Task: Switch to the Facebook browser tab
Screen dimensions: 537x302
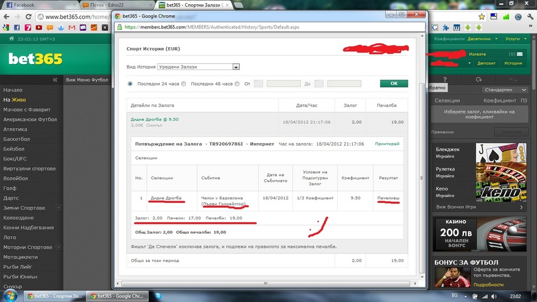Action: [40, 5]
